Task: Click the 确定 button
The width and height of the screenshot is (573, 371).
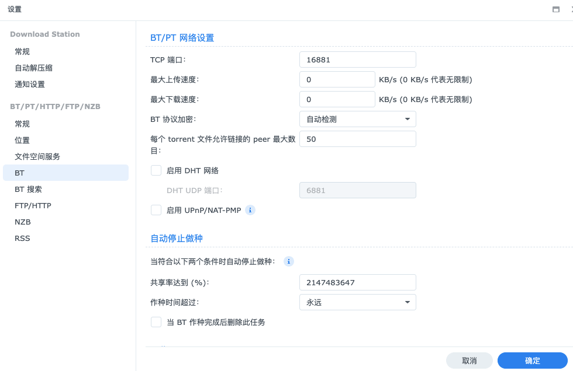Action: coord(532,360)
